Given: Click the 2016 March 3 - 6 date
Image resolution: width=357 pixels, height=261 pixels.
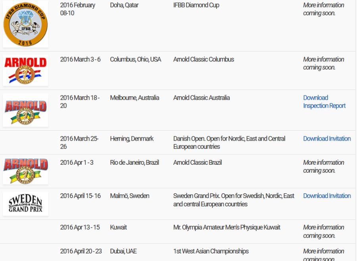Looking at the screenshot, I should [x=80, y=59].
